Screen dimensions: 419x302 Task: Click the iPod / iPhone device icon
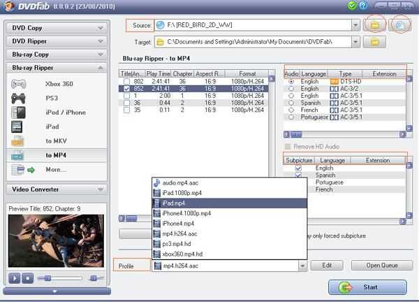(18, 113)
